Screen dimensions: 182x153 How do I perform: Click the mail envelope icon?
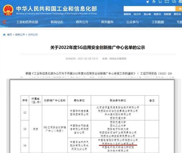click(167, 1)
